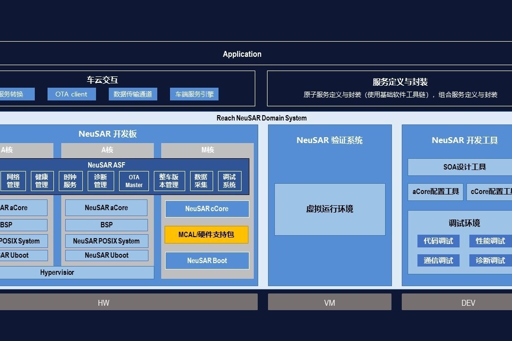Click the 车端服务引擎 block
This screenshot has height=341, width=512.
coord(194,94)
